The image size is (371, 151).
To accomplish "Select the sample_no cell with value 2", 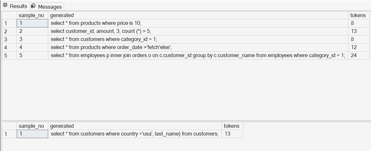I will [x=32, y=31].
